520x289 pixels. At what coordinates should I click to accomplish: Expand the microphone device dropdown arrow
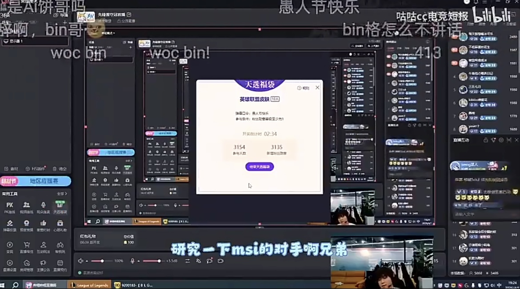pos(138,261)
